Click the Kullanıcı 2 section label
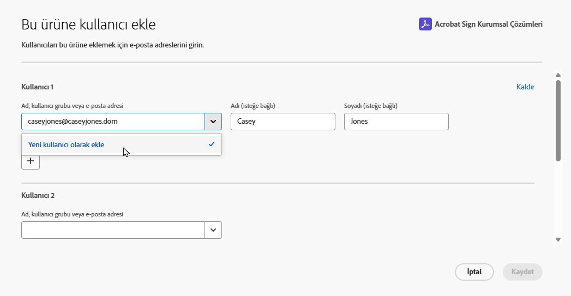Image resolution: width=571 pixels, height=296 pixels. coord(38,195)
